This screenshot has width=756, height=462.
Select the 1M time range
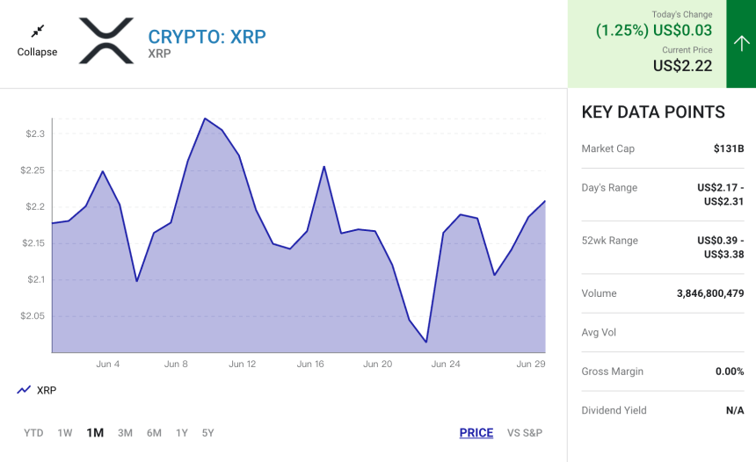point(95,433)
